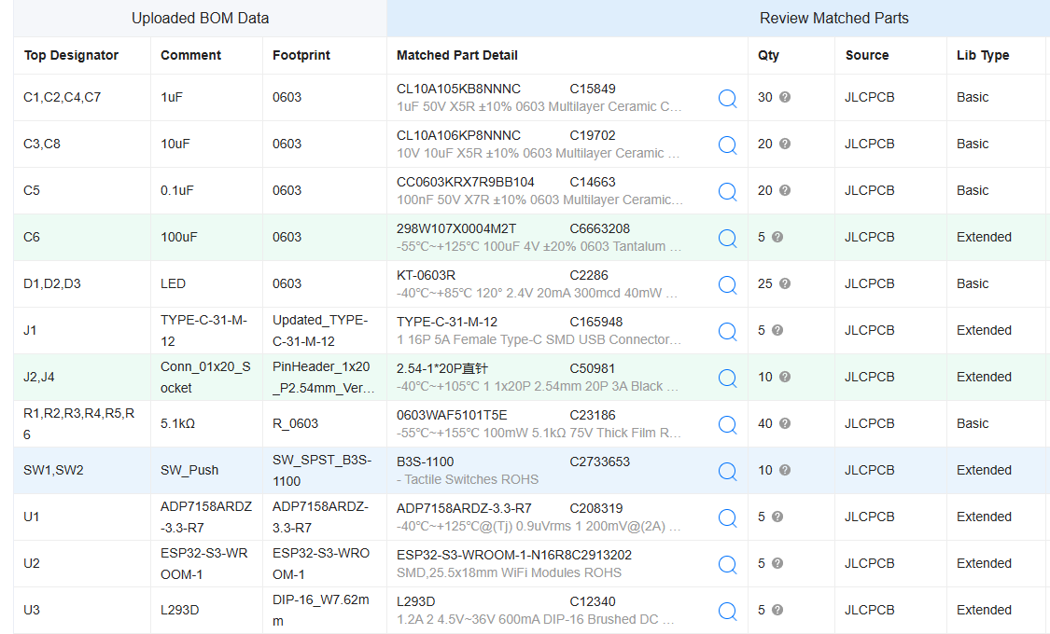Open part search for ESP32-S3-WROOM-1 module
Viewport: 1050px width, 634px height.
click(727, 564)
